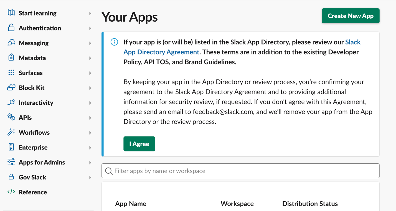The width and height of the screenshot is (396, 211).
Task: Open the Workflows menu item
Action: tap(34, 133)
